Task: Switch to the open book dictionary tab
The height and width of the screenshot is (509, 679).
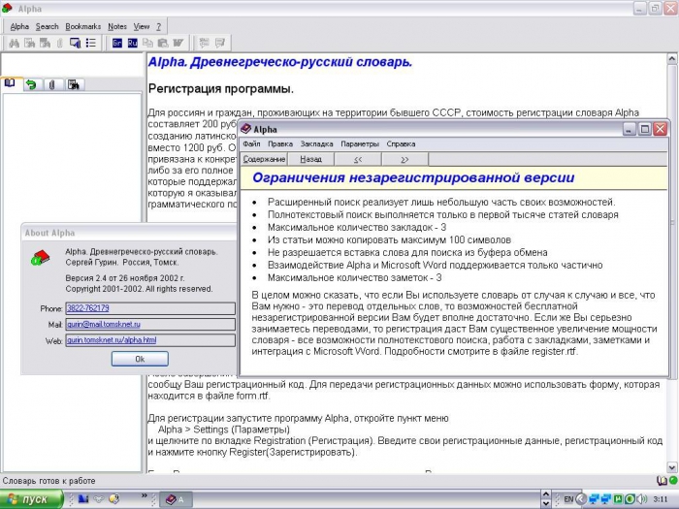Action: click(10, 83)
